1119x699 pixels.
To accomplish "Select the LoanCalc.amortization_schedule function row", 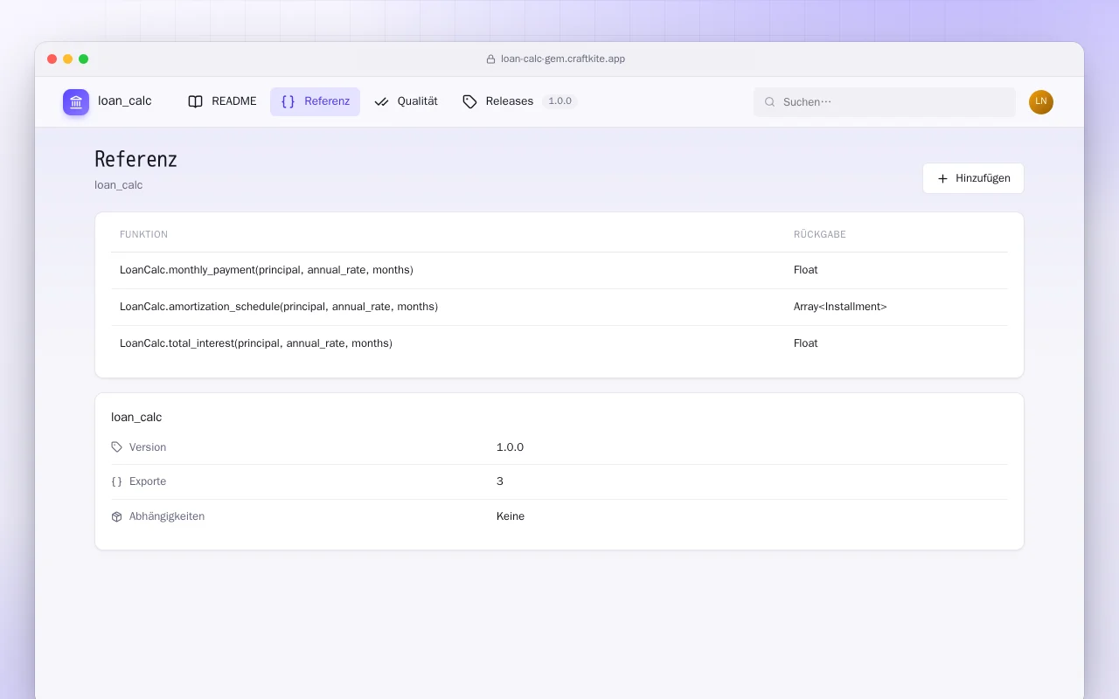I will [559, 307].
